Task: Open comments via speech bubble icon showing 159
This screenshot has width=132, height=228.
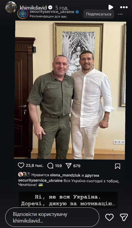Action: click(x=50, y=166)
